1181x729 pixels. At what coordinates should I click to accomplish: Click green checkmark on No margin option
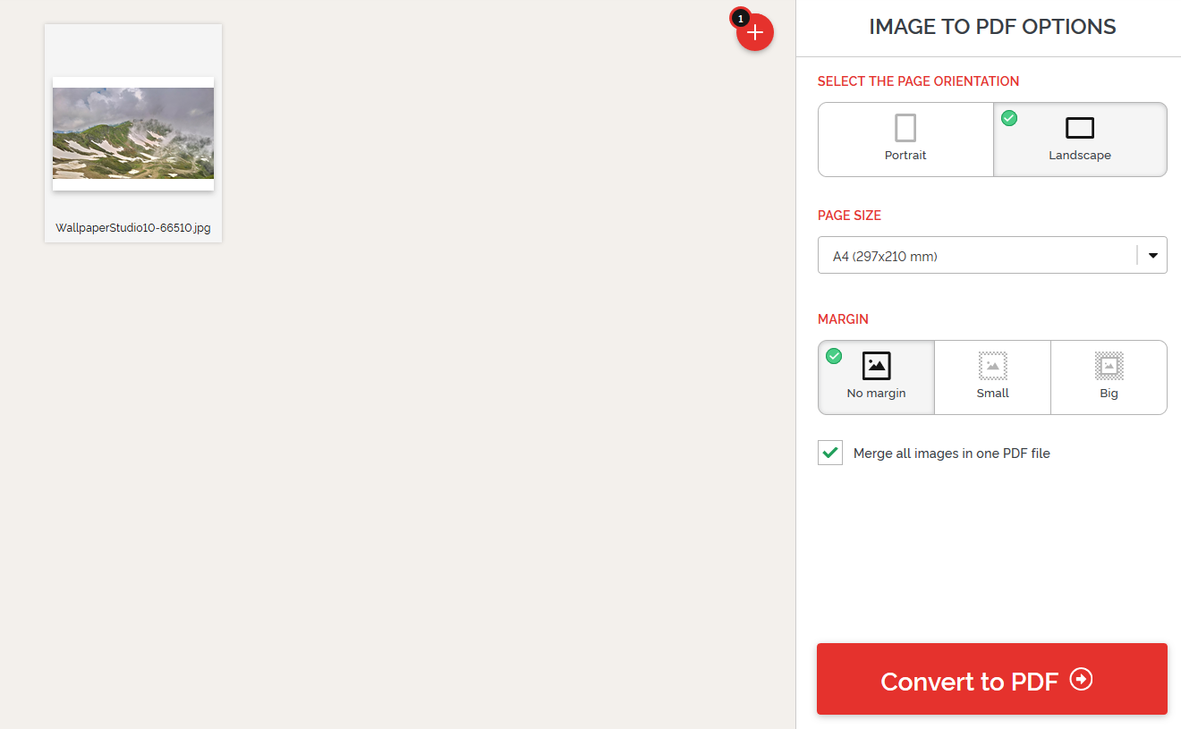(x=834, y=356)
